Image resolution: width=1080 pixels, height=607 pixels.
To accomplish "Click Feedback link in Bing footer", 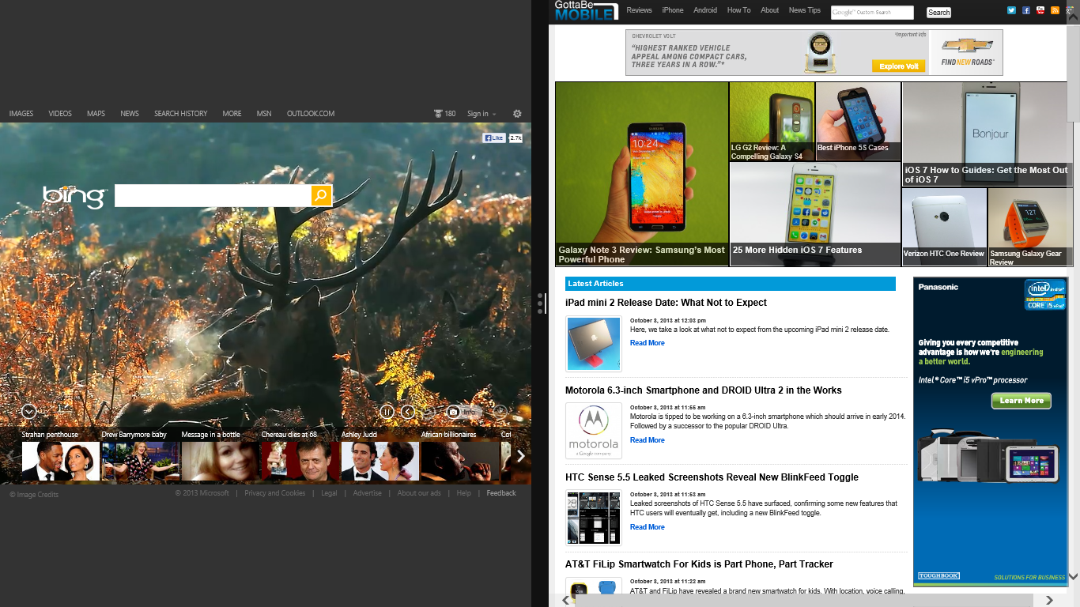I will 501,493.
